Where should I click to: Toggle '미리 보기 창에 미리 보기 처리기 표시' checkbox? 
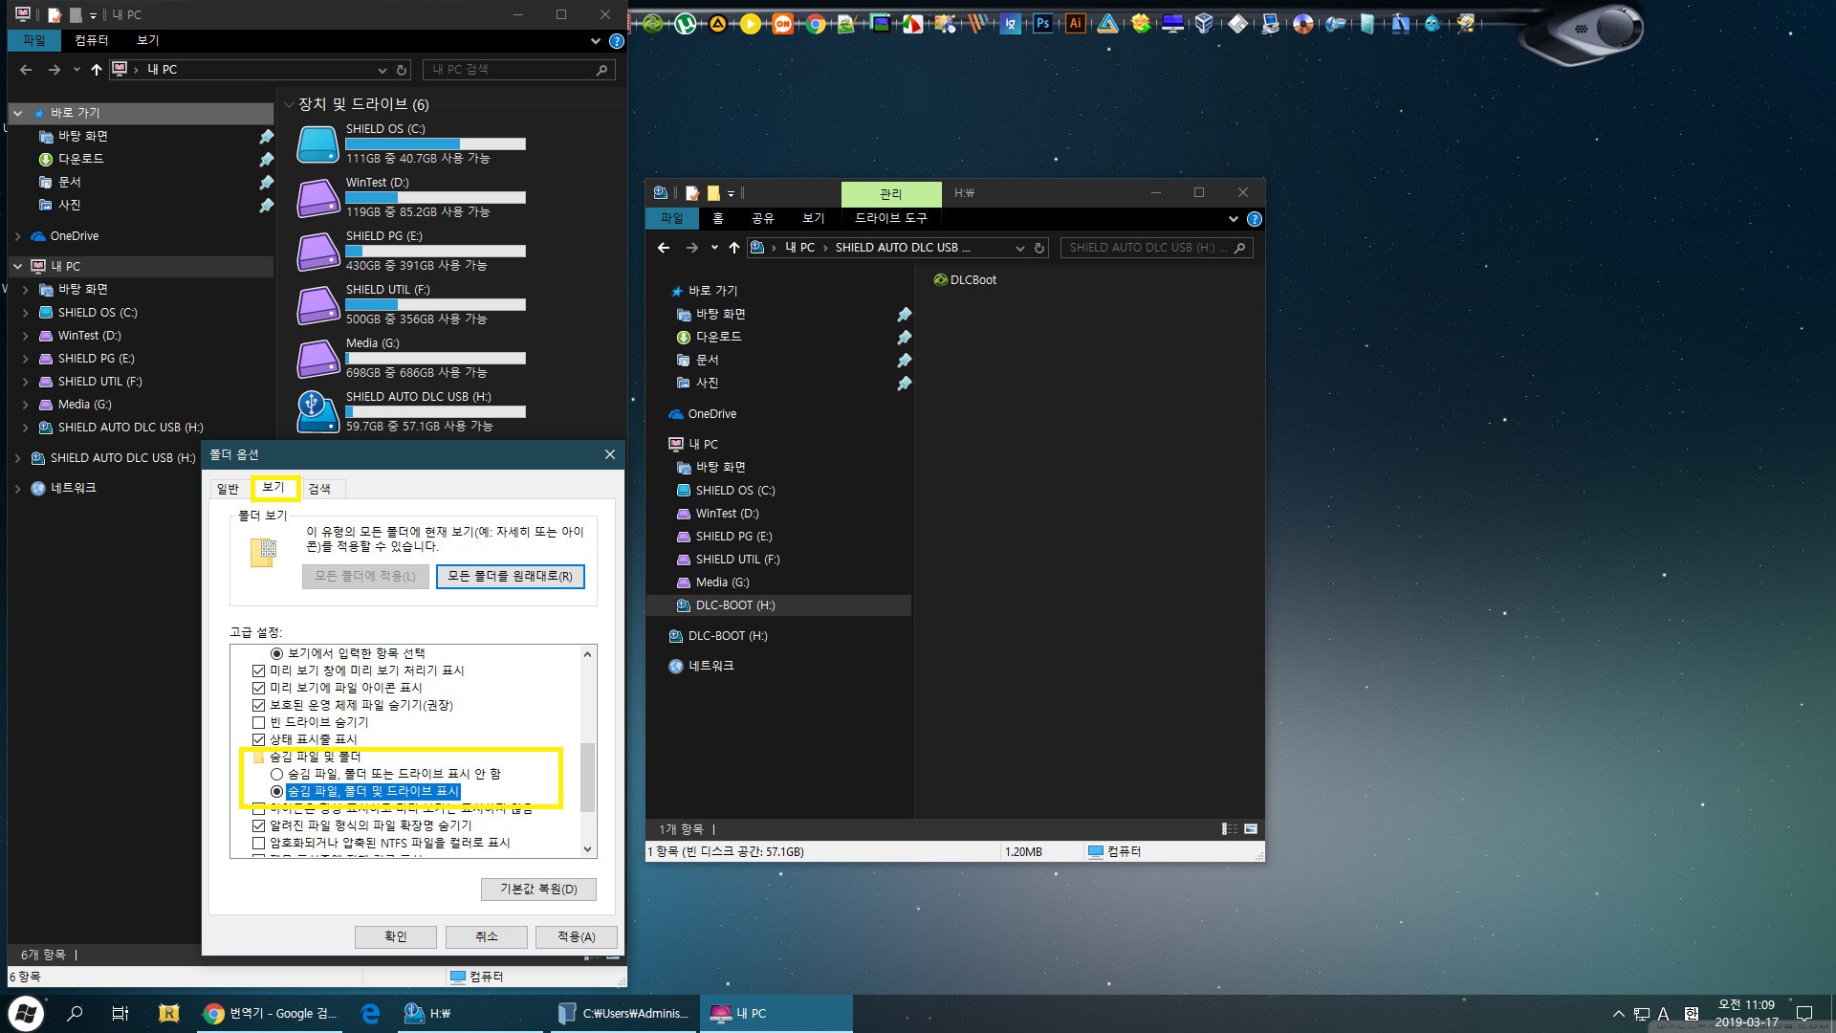point(258,670)
